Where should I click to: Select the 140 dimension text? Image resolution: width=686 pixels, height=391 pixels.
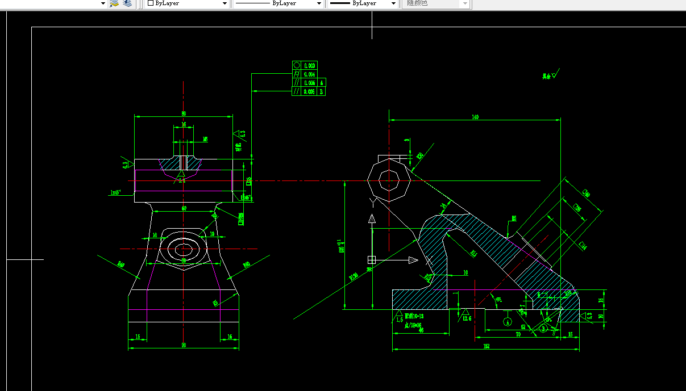(475, 117)
